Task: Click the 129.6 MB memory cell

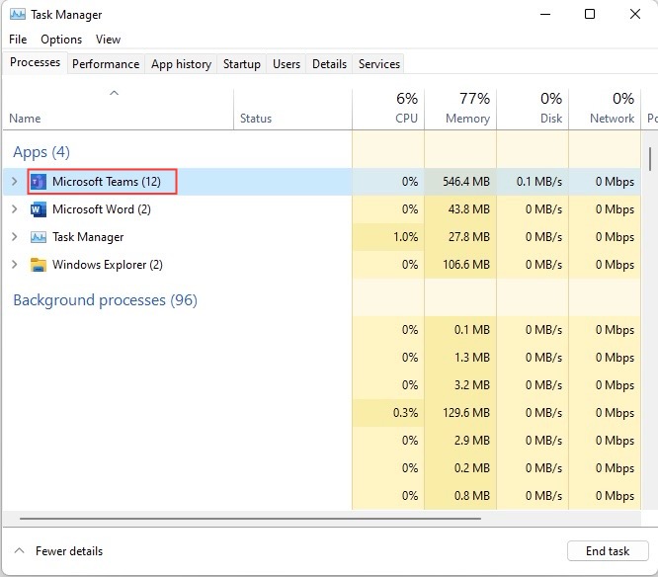Action: [460, 413]
